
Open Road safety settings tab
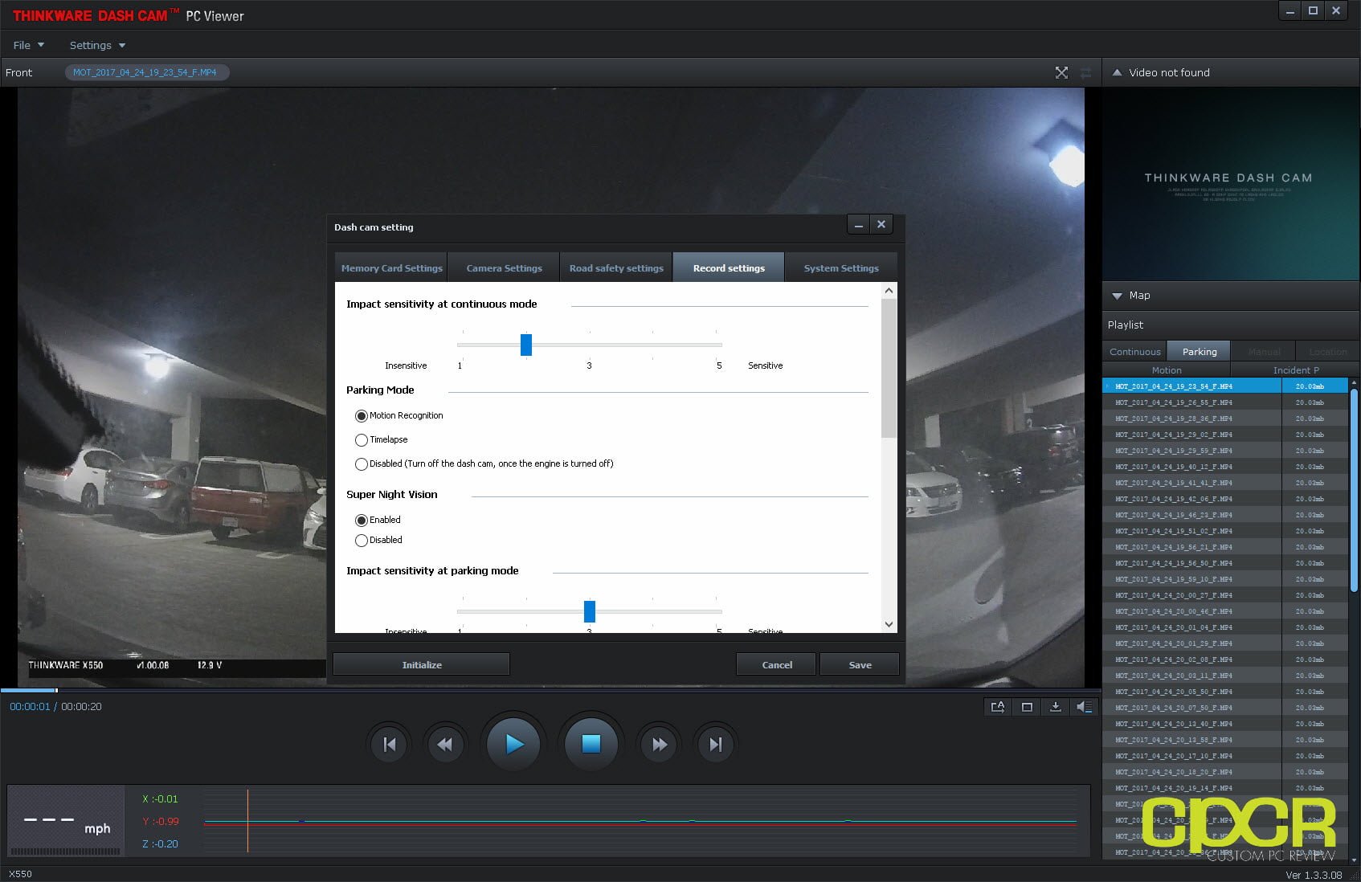click(x=616, y=268)
